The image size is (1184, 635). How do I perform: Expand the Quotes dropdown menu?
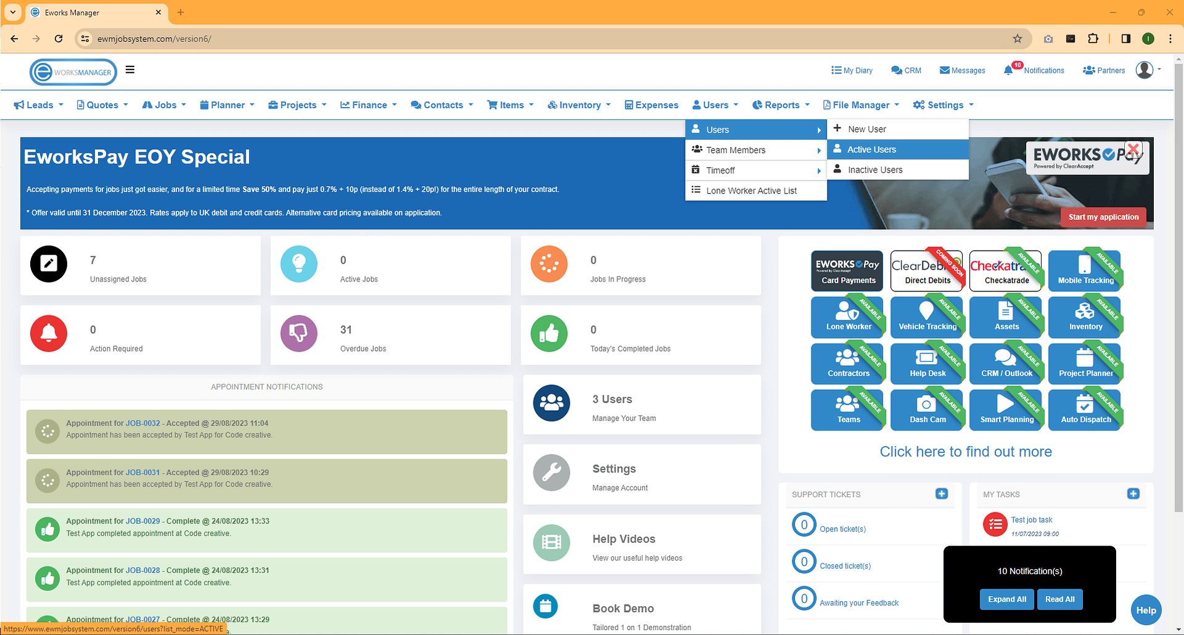click(x=102, y=105)
